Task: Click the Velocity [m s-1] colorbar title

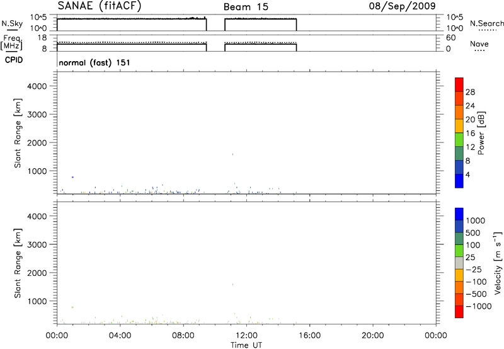Action: coord(498,263)
